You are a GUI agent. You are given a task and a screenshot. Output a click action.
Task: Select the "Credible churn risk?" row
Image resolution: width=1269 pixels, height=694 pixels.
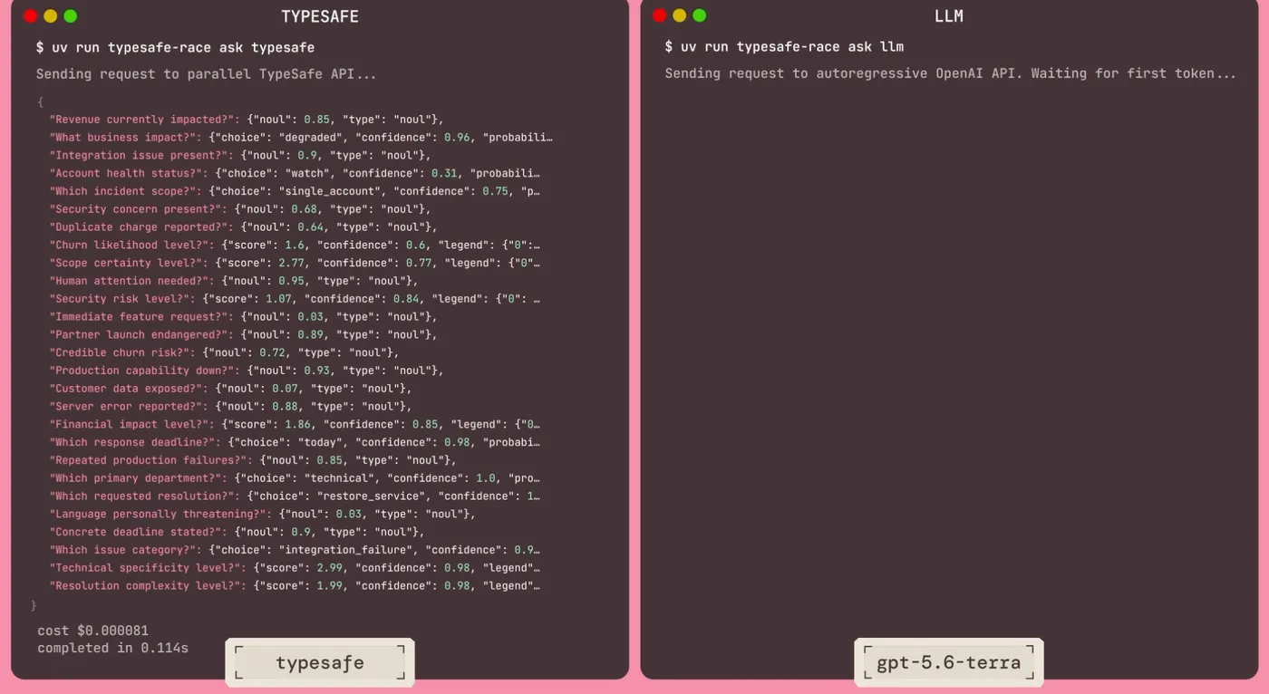[x=224, y=352]
